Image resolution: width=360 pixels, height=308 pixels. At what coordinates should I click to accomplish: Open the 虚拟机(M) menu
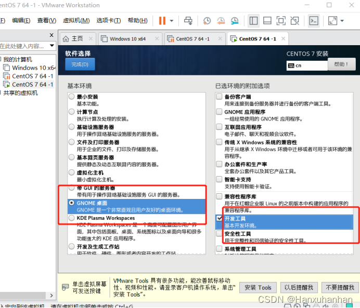pyautogui.click(x=76, y=21)
